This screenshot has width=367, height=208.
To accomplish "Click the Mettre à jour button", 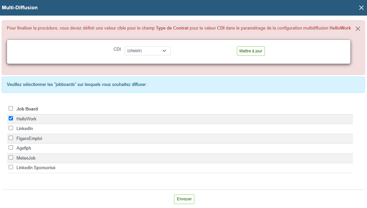I will coord(251,51).
